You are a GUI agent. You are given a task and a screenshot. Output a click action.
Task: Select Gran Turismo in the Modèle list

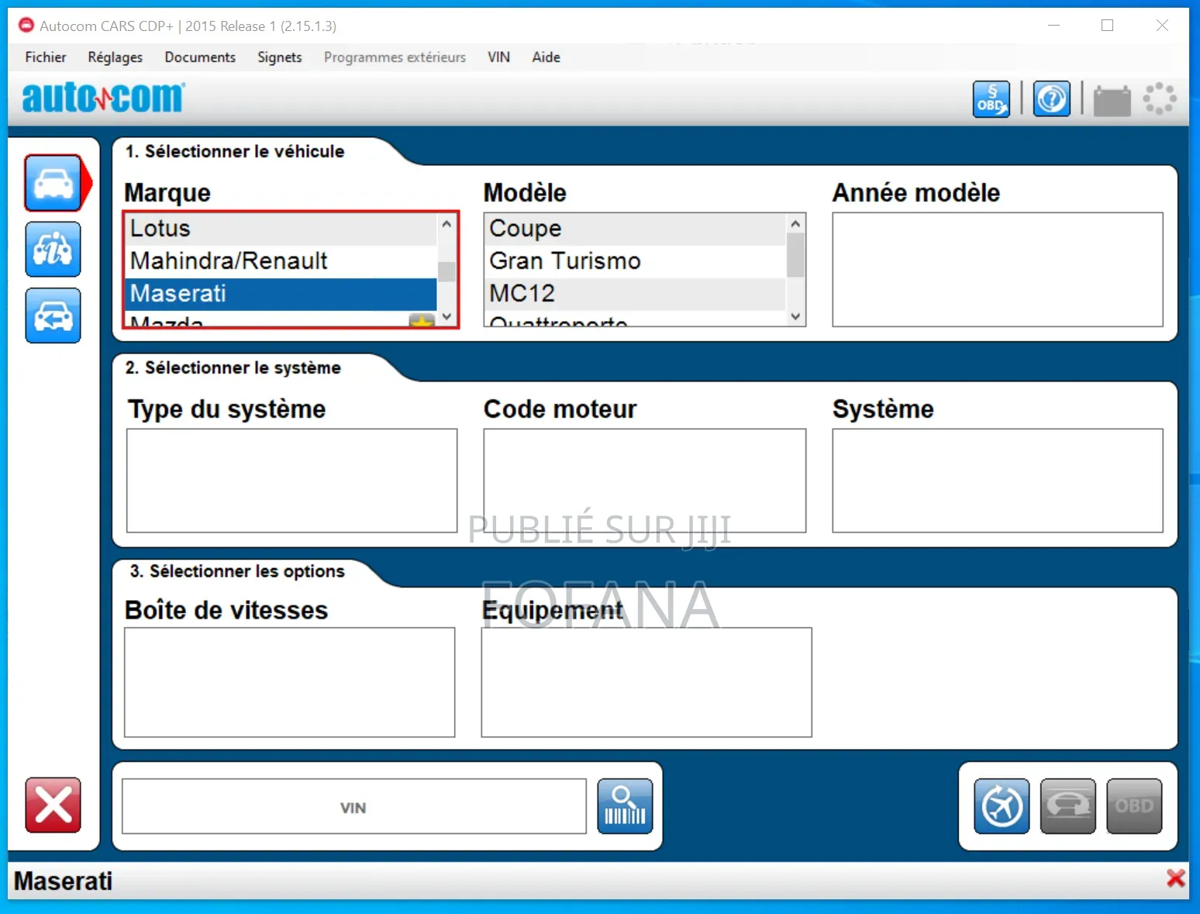pos(635,261)
